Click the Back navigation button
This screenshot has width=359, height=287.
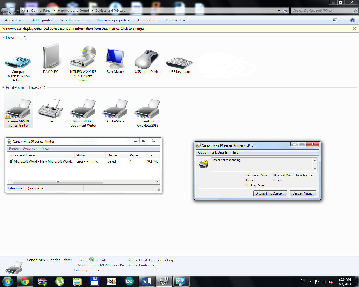click(x=4, y=11)
